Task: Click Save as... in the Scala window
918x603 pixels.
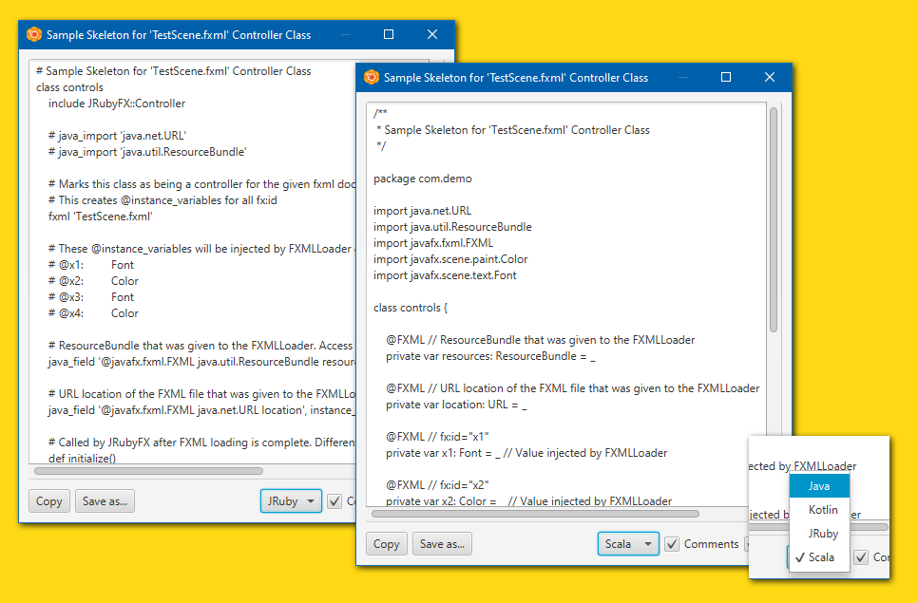Action: 442,544
